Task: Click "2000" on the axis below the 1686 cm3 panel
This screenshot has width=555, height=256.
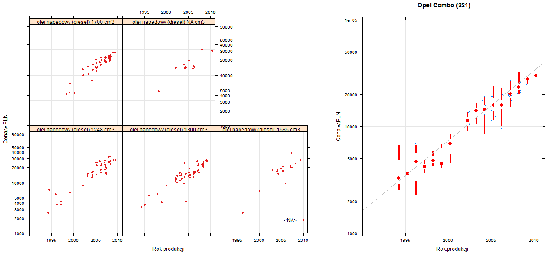Action: tap(259, 240)
